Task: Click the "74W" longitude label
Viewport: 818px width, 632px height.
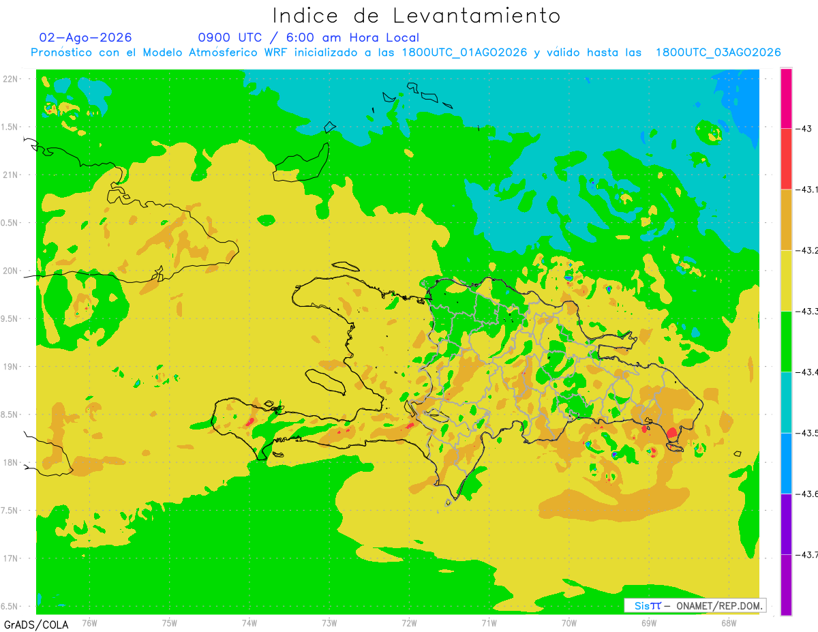Action: 249,623
